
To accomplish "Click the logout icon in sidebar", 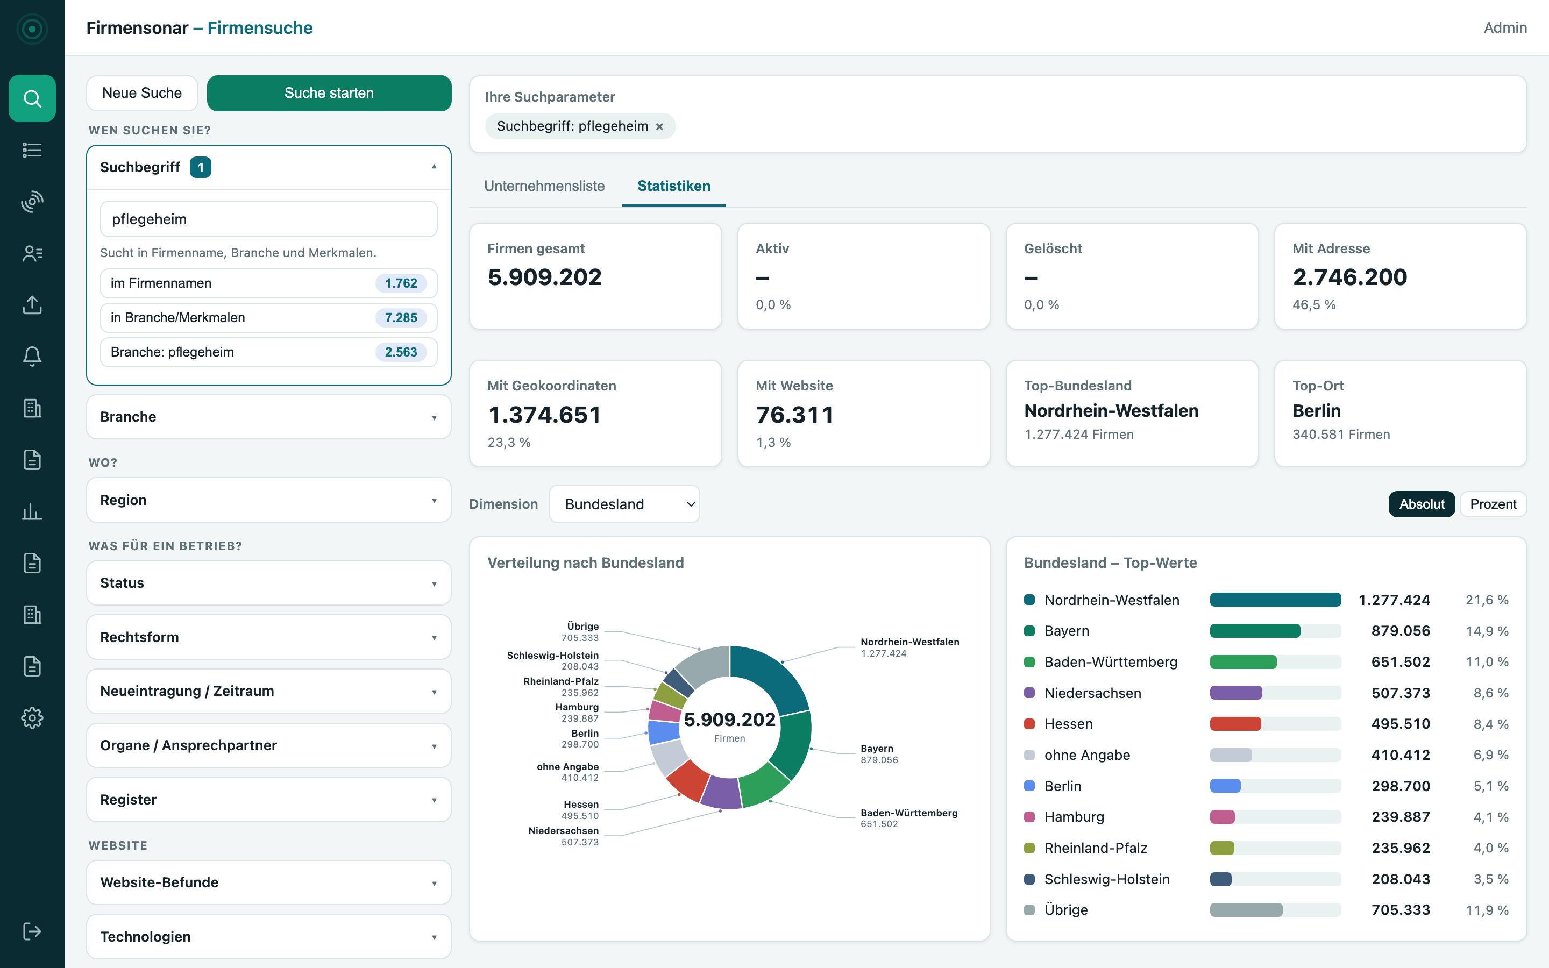I will [32, 931].
